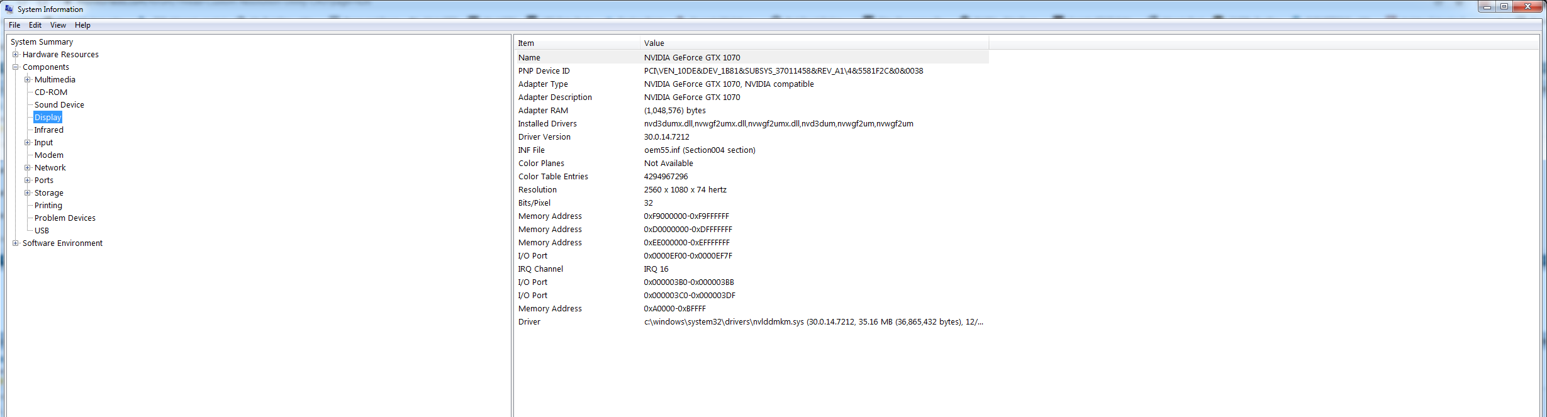Expand the Hardware Resources tree node

(x=16, y=55)
